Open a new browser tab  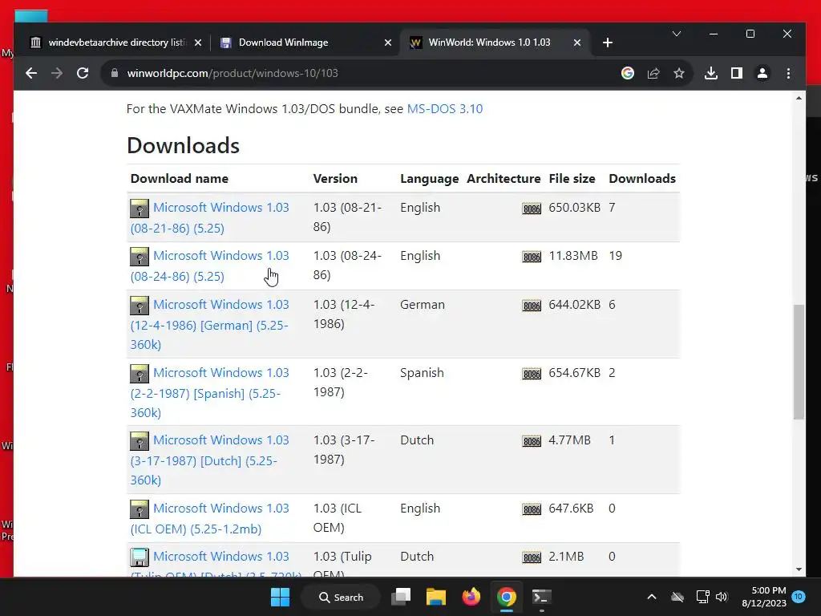pyautogui.click(x=608, y=43)
